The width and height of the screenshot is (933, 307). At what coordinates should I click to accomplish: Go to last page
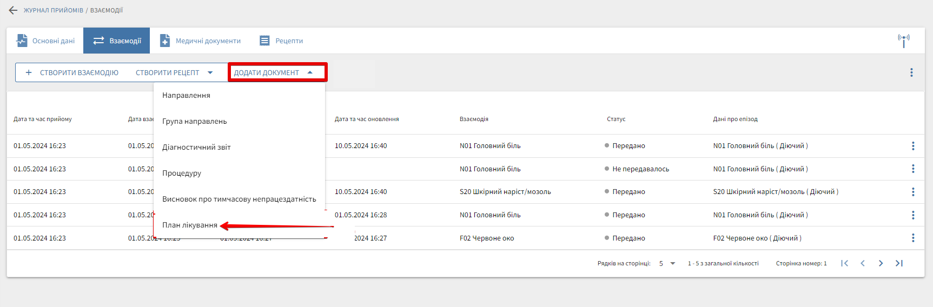pyautogui.click(x=899, y=263)
